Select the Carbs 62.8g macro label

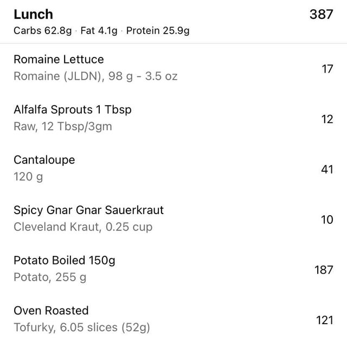coord(43,31)
